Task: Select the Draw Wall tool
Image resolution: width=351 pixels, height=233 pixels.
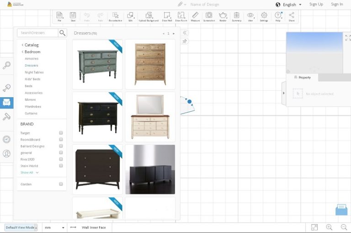Action: (x=166, y=17)
